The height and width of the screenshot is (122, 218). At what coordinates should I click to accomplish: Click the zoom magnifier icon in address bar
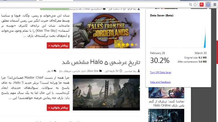(190, 5)
